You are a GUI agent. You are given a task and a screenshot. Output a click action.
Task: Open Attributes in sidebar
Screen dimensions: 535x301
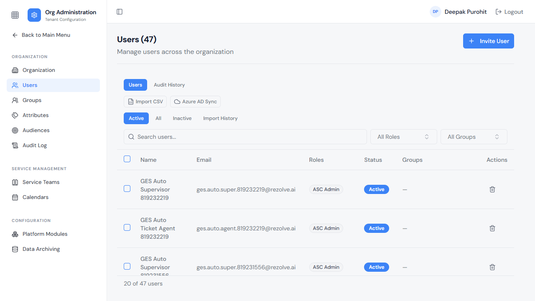[53, 115]
